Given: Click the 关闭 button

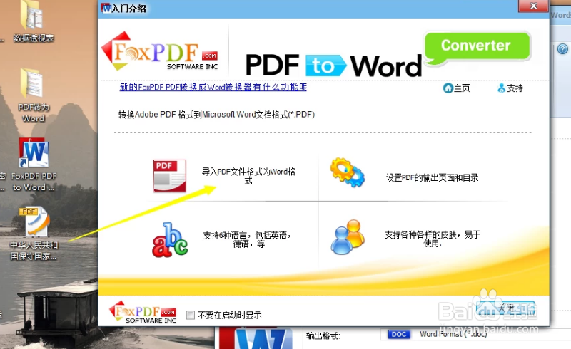Looking at the screenshot, I should click(x=505, y=308).
